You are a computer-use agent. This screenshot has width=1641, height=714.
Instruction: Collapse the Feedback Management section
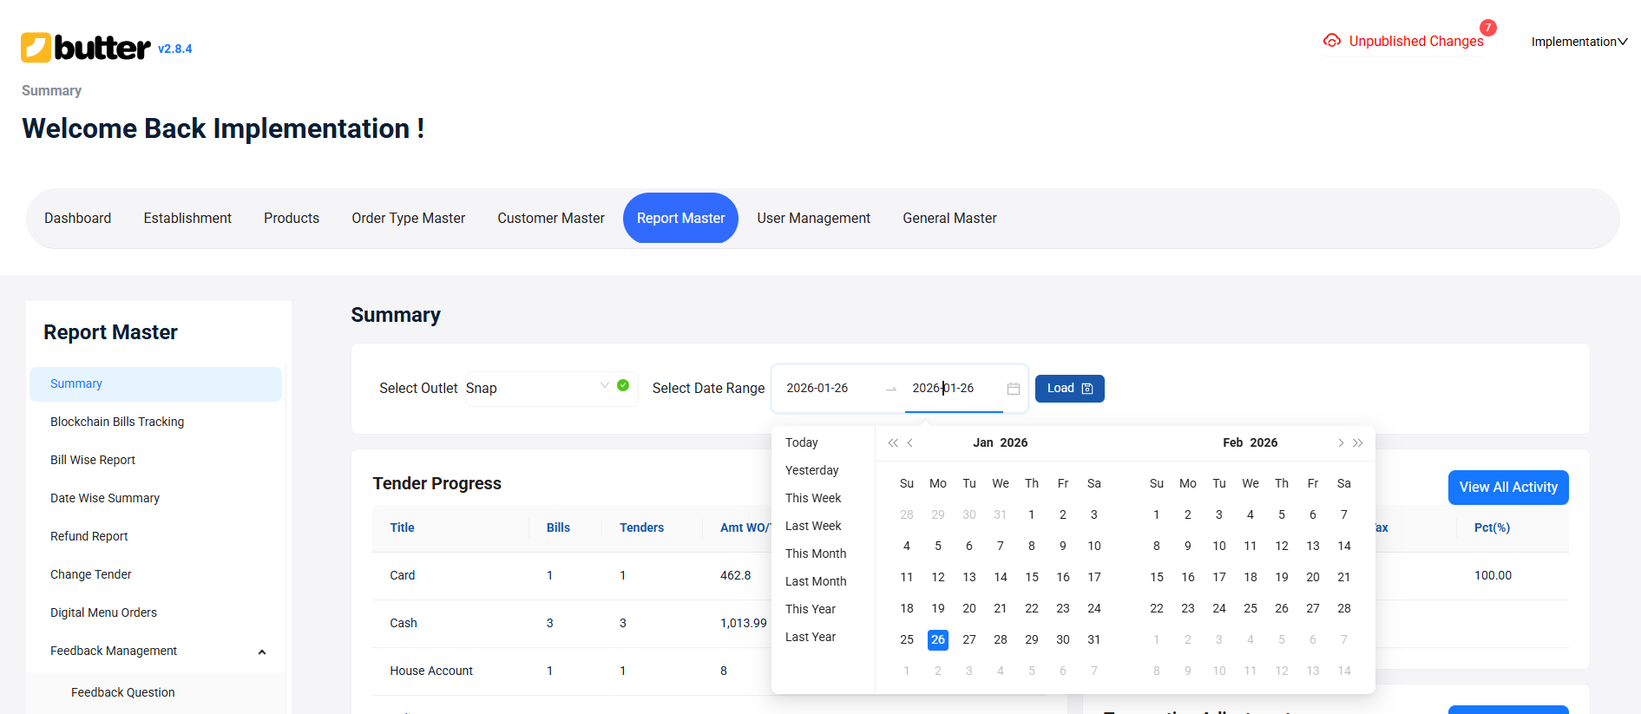(261, 652)
